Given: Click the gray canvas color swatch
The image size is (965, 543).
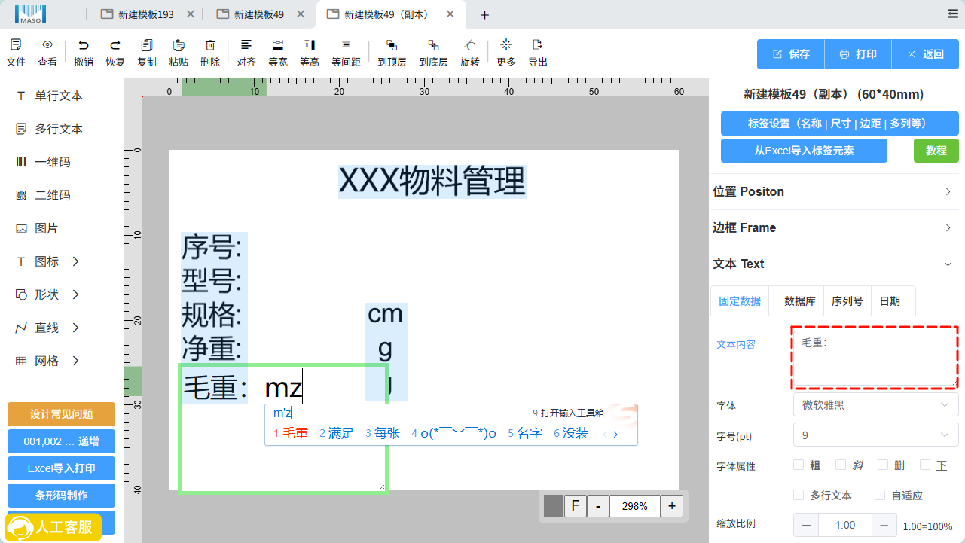Looking at the screenshot, I should pos(553,506).
